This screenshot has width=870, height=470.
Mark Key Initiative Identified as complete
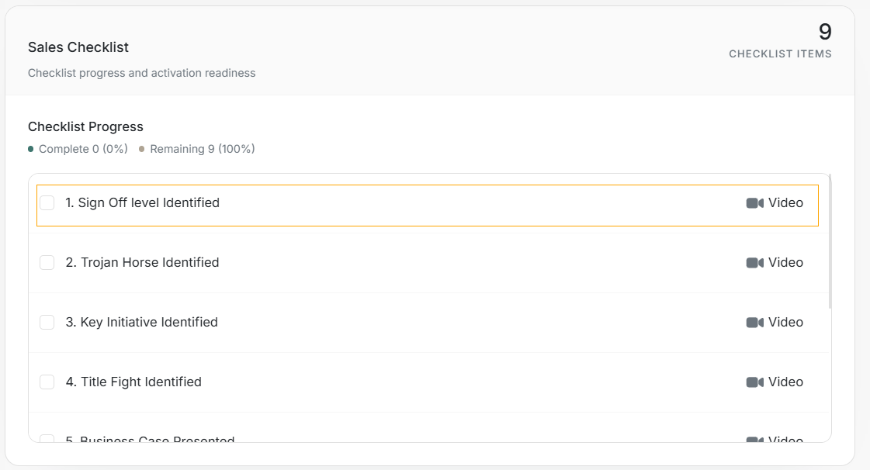click(x=47, y=323)
